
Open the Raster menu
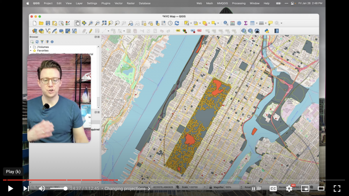130,3
